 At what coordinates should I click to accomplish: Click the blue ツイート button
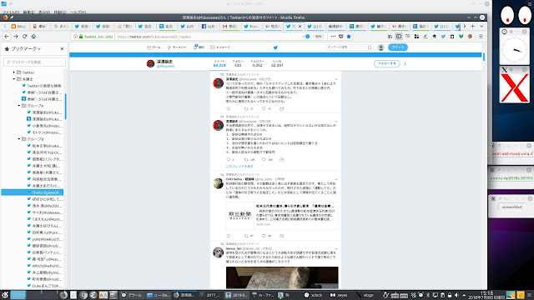coord(398,47)
